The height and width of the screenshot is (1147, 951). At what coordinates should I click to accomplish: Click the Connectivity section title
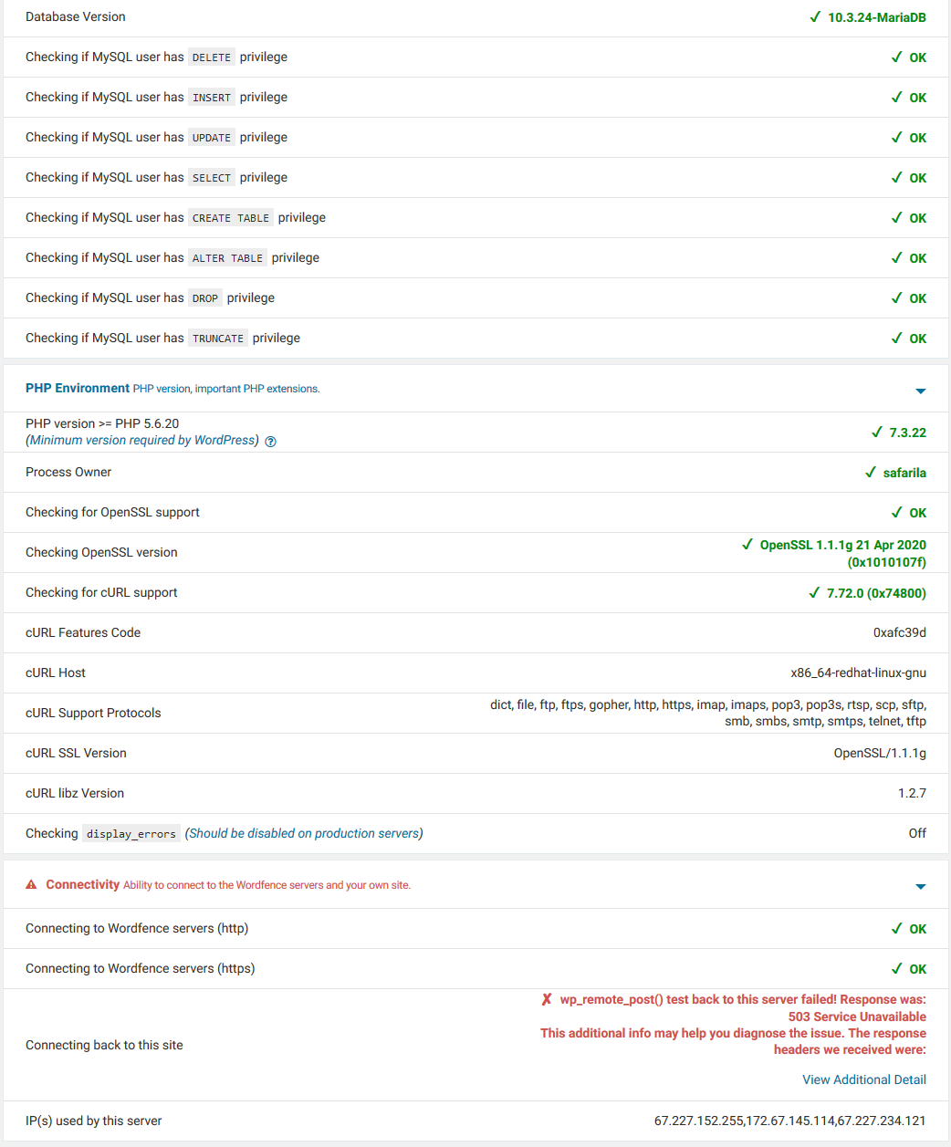[83, 884]
